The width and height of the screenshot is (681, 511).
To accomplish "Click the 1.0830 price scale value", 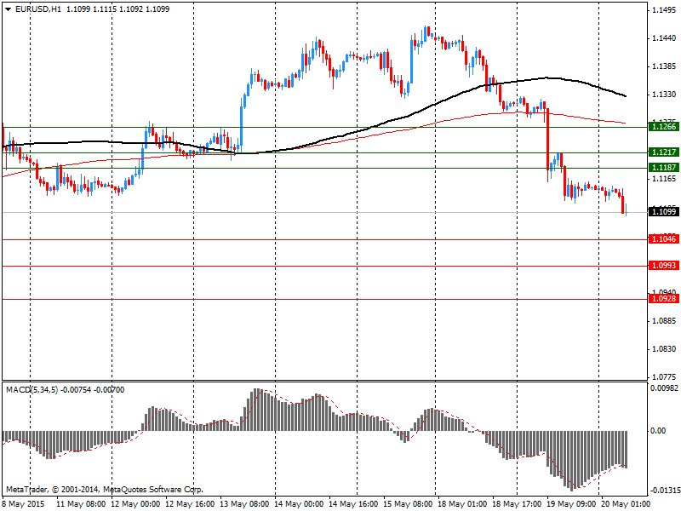I will pos(664,349).
